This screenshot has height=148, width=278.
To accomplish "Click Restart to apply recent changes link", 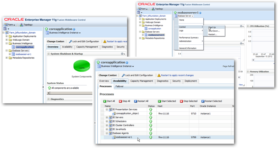I will (177, 76).
